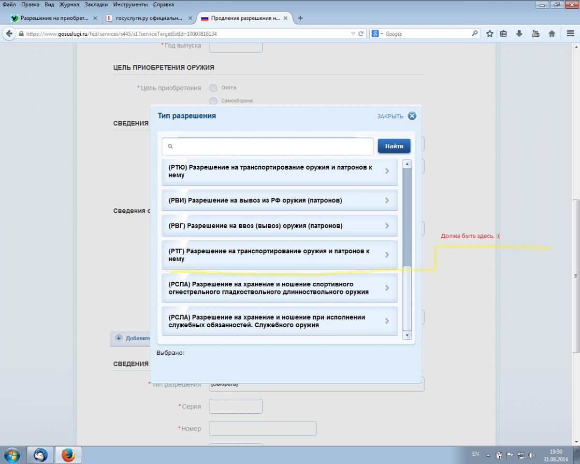This screenshot has height=464, width=580.
Task: Click the bookmark star icon in toolbar
Action: tap(490, 34)
